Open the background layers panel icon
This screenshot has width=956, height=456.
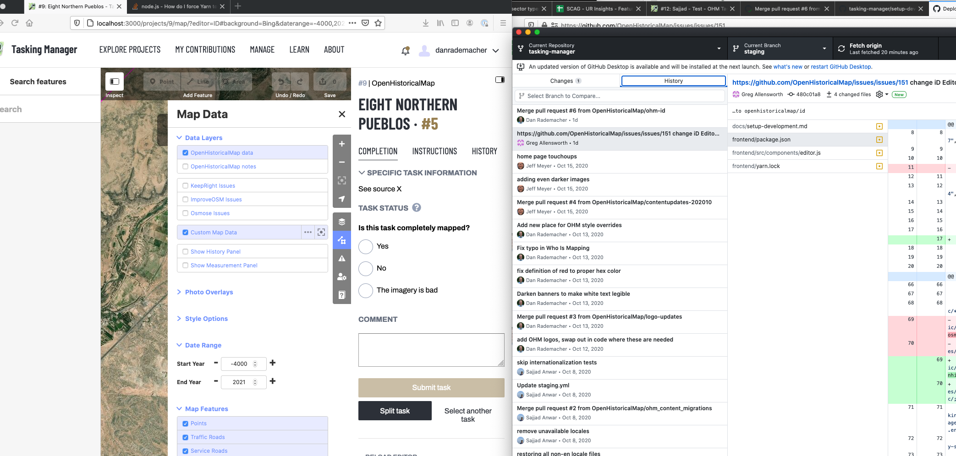point(341,222)
